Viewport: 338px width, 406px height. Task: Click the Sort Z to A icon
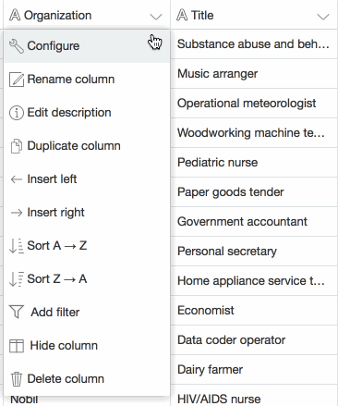pos(17,279)
